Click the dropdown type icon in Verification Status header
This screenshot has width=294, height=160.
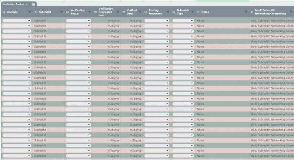point(67,12)
